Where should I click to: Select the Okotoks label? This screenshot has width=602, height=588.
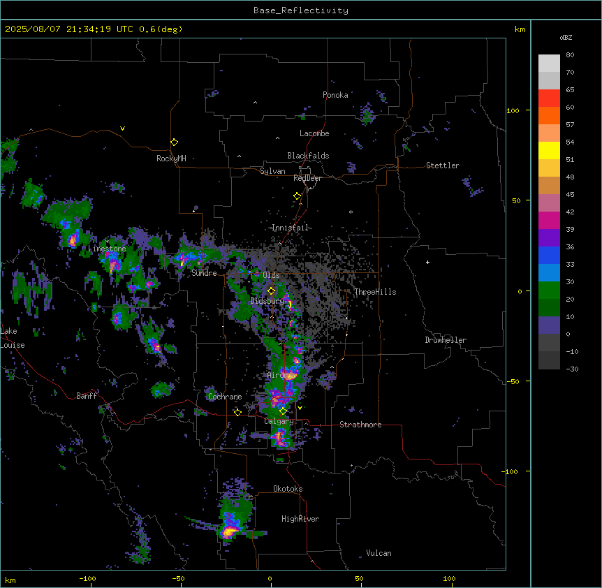[x=288, y=489]
